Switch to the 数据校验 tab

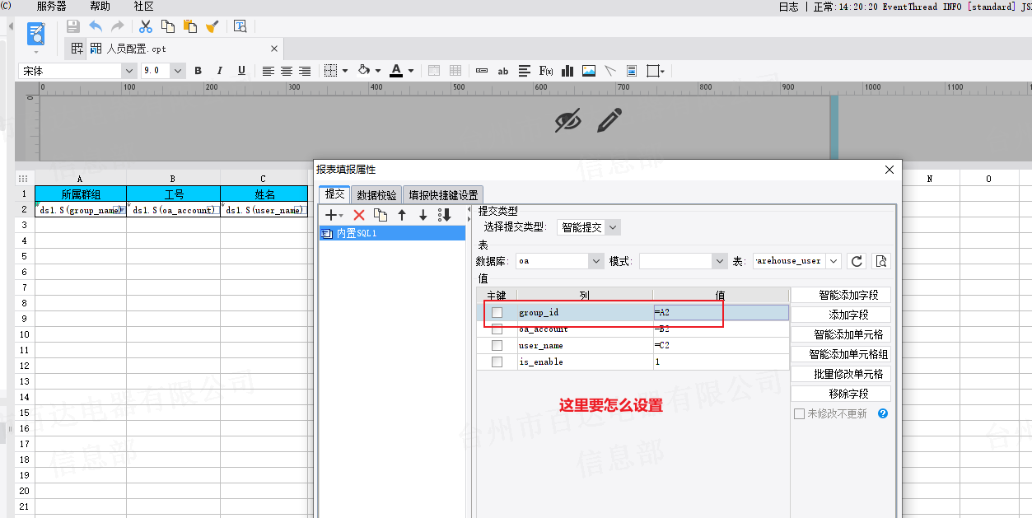(x=376, y=195)
